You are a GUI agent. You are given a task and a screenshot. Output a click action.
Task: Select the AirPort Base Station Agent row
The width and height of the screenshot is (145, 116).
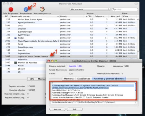tap(69, 19)
